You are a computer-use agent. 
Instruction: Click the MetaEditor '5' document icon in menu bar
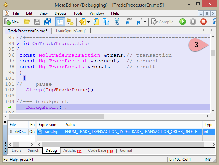(7, 13)
